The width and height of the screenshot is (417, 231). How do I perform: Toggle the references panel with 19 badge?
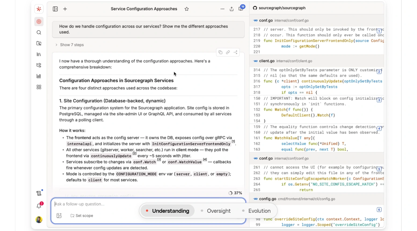pyautogui.click(x=241, y=8)
